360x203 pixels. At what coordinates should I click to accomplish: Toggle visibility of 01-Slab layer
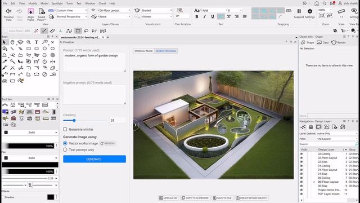301,174
